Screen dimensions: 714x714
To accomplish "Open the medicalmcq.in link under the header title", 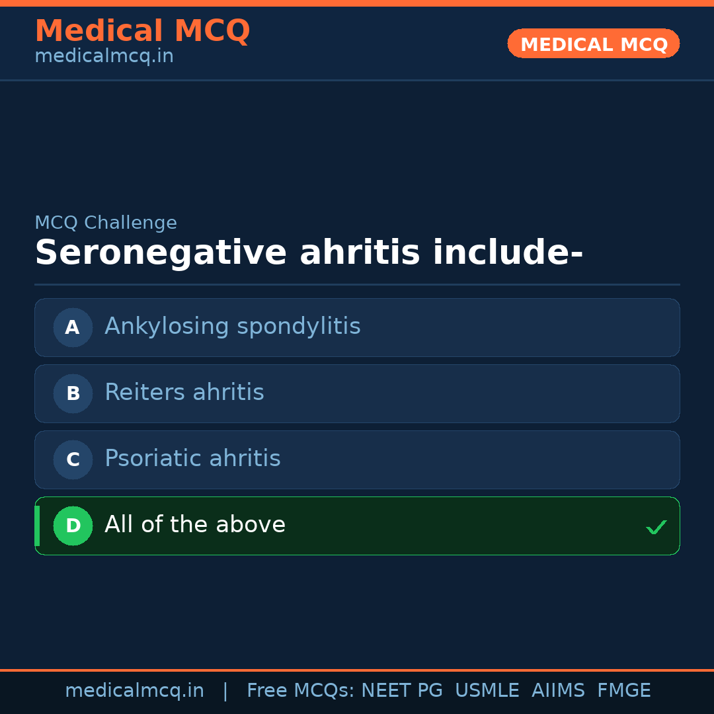I will 104,56.
